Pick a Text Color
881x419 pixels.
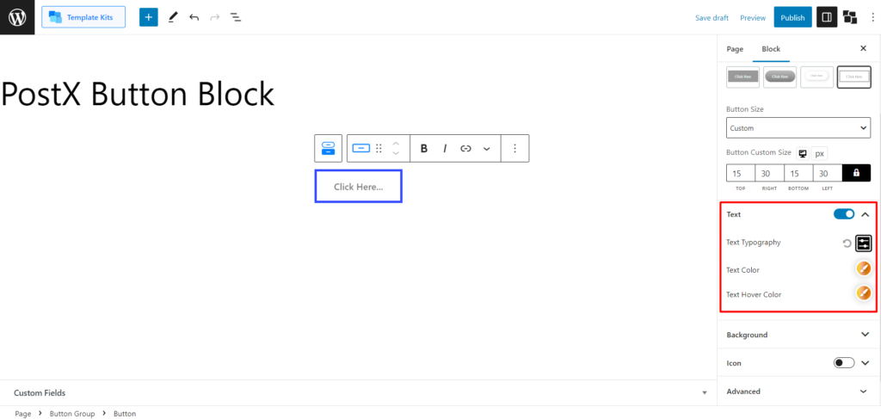point(863,269)
